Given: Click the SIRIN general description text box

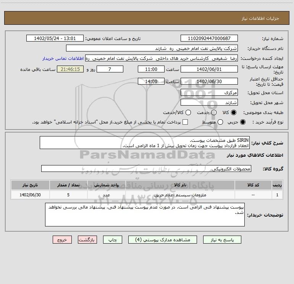Looking at the screenshot, I should [x=145, y=143].
